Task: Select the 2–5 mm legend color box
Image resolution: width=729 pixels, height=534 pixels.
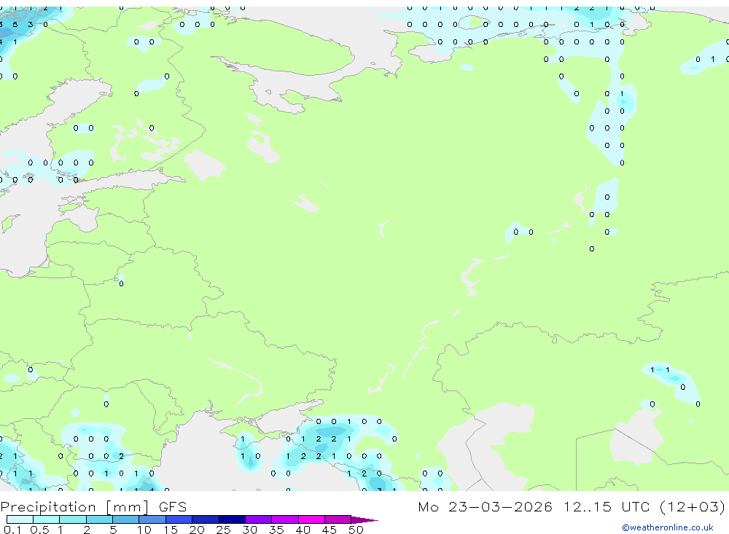Action: [99, 519]
